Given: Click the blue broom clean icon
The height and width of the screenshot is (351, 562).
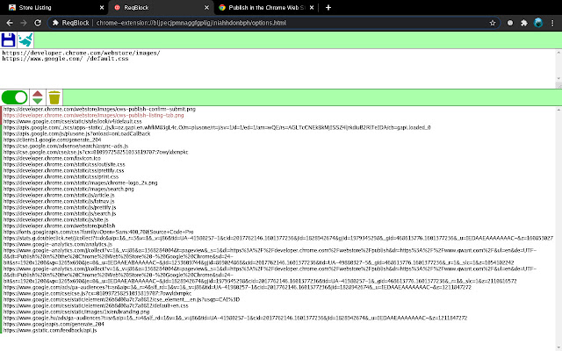Looking at the screenshot, I should coord(25,39).
